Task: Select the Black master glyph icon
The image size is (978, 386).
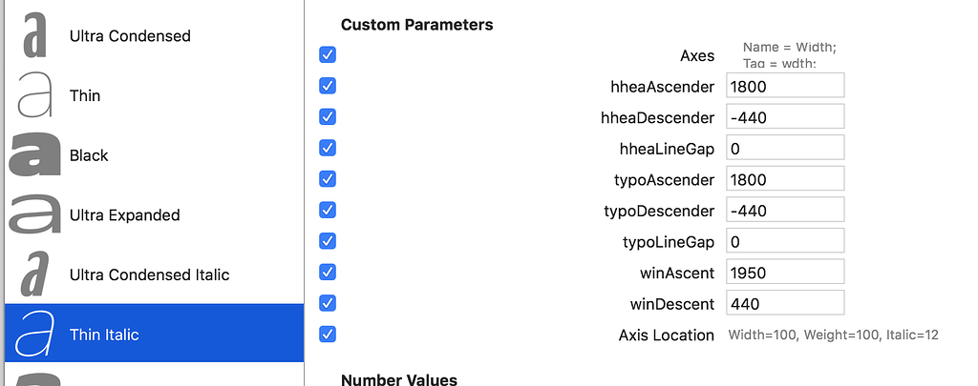Action: tap(35, 155)
